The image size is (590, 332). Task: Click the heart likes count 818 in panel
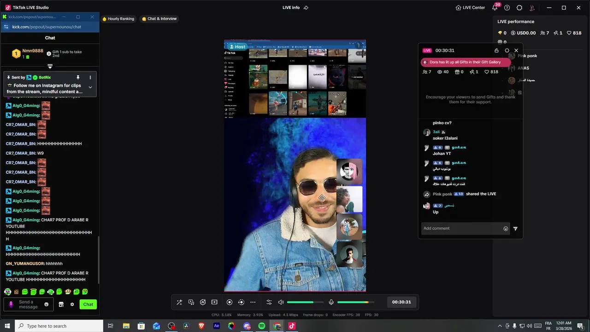(491, 72)
